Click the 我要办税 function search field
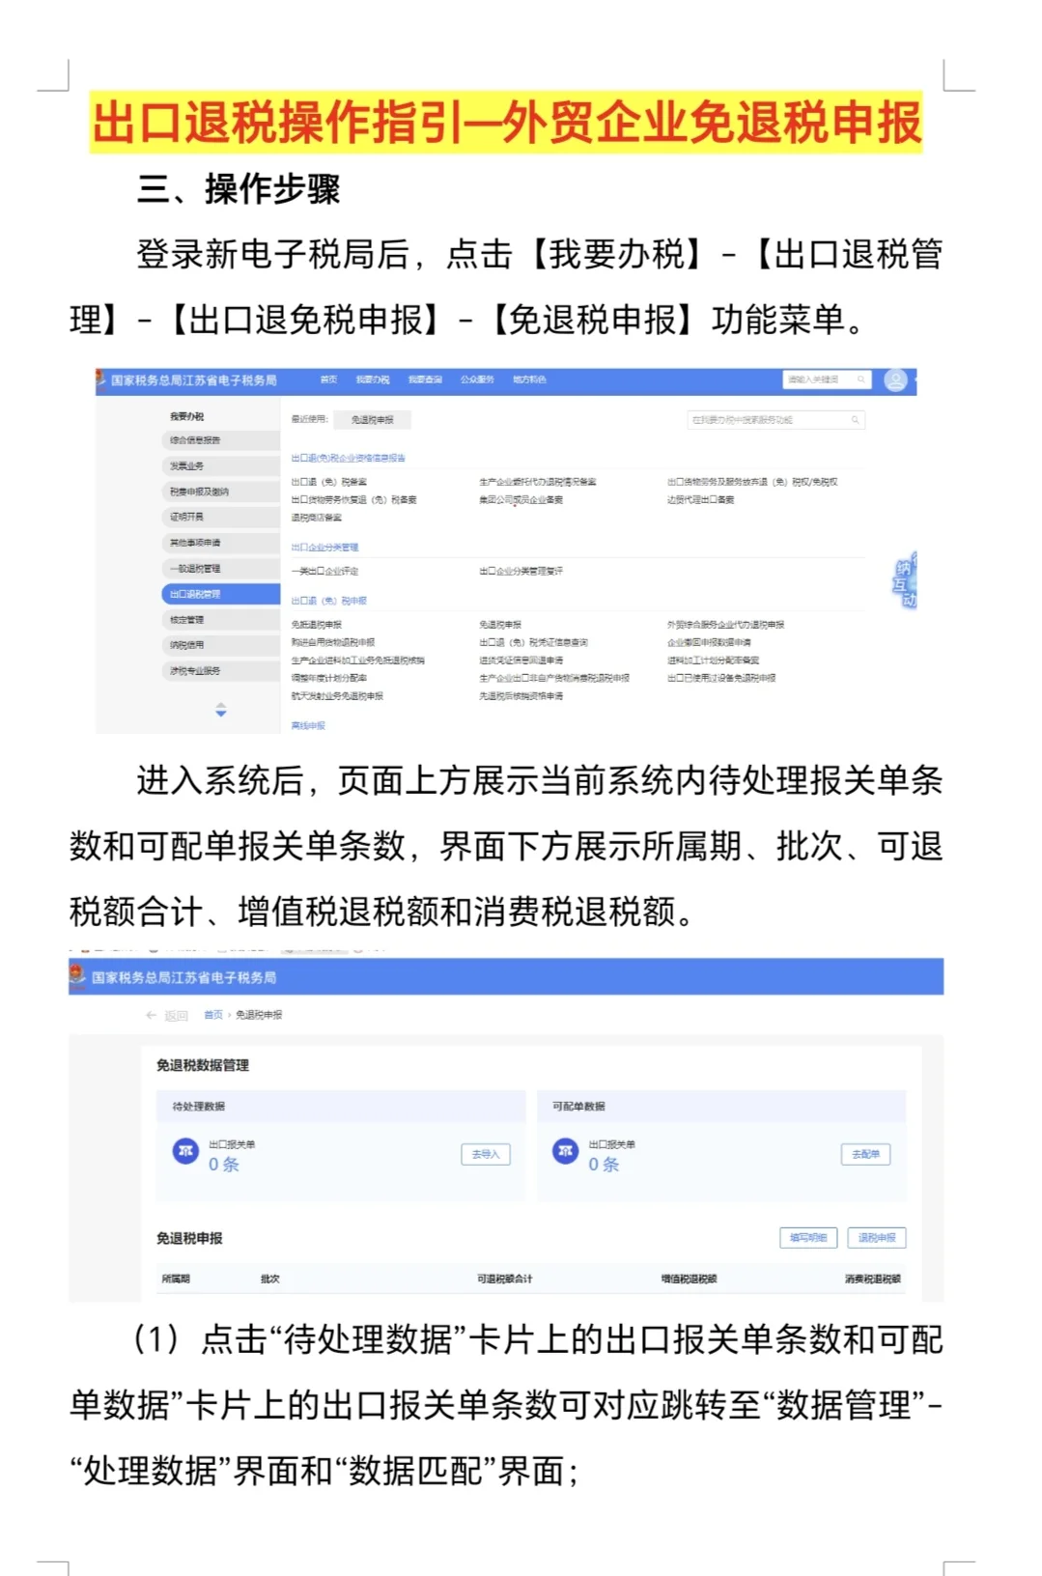Screen dimensions: 1042x1576 pos(775,420)
